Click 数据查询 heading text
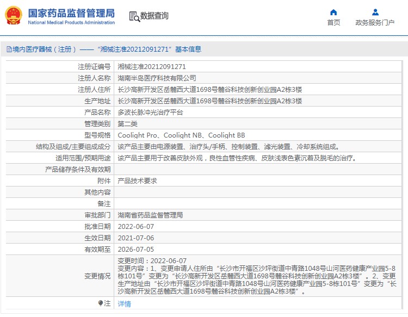Screen dimensions: 408x317 tap(154, 16)
